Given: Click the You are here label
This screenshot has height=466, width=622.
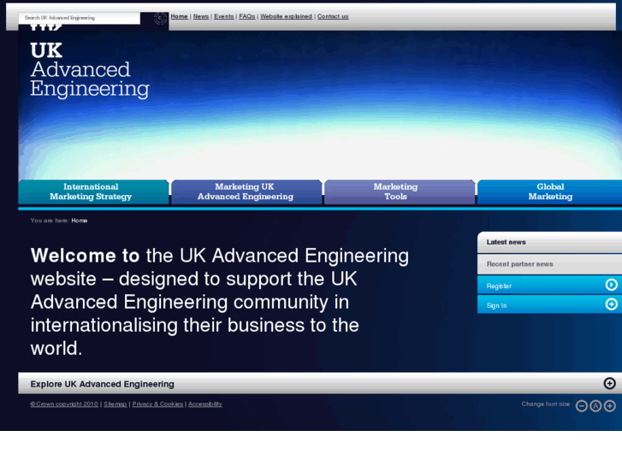Looking at the screenshot, I should pyautogui.click(x=50, y=221).
